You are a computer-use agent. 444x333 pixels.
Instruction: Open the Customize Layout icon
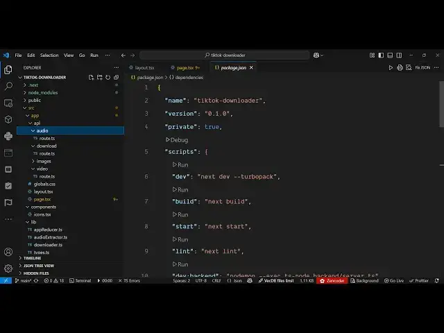click(372, 55)
